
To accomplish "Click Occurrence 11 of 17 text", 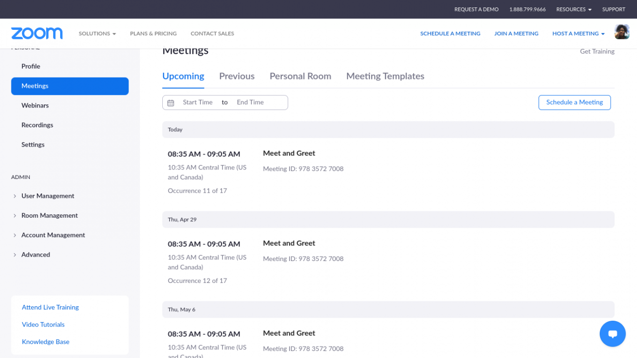I will (x=197, y=191).
